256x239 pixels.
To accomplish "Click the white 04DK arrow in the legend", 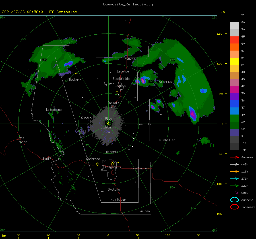I will click(x=234, y=164).
